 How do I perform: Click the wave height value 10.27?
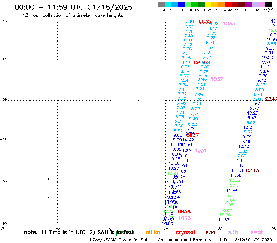pos(253,113)
